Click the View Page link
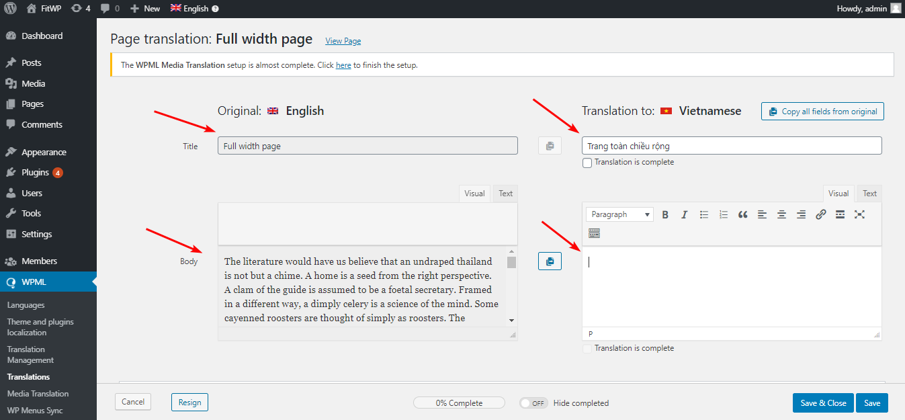905x420 pixels. [x=343, y=41]
